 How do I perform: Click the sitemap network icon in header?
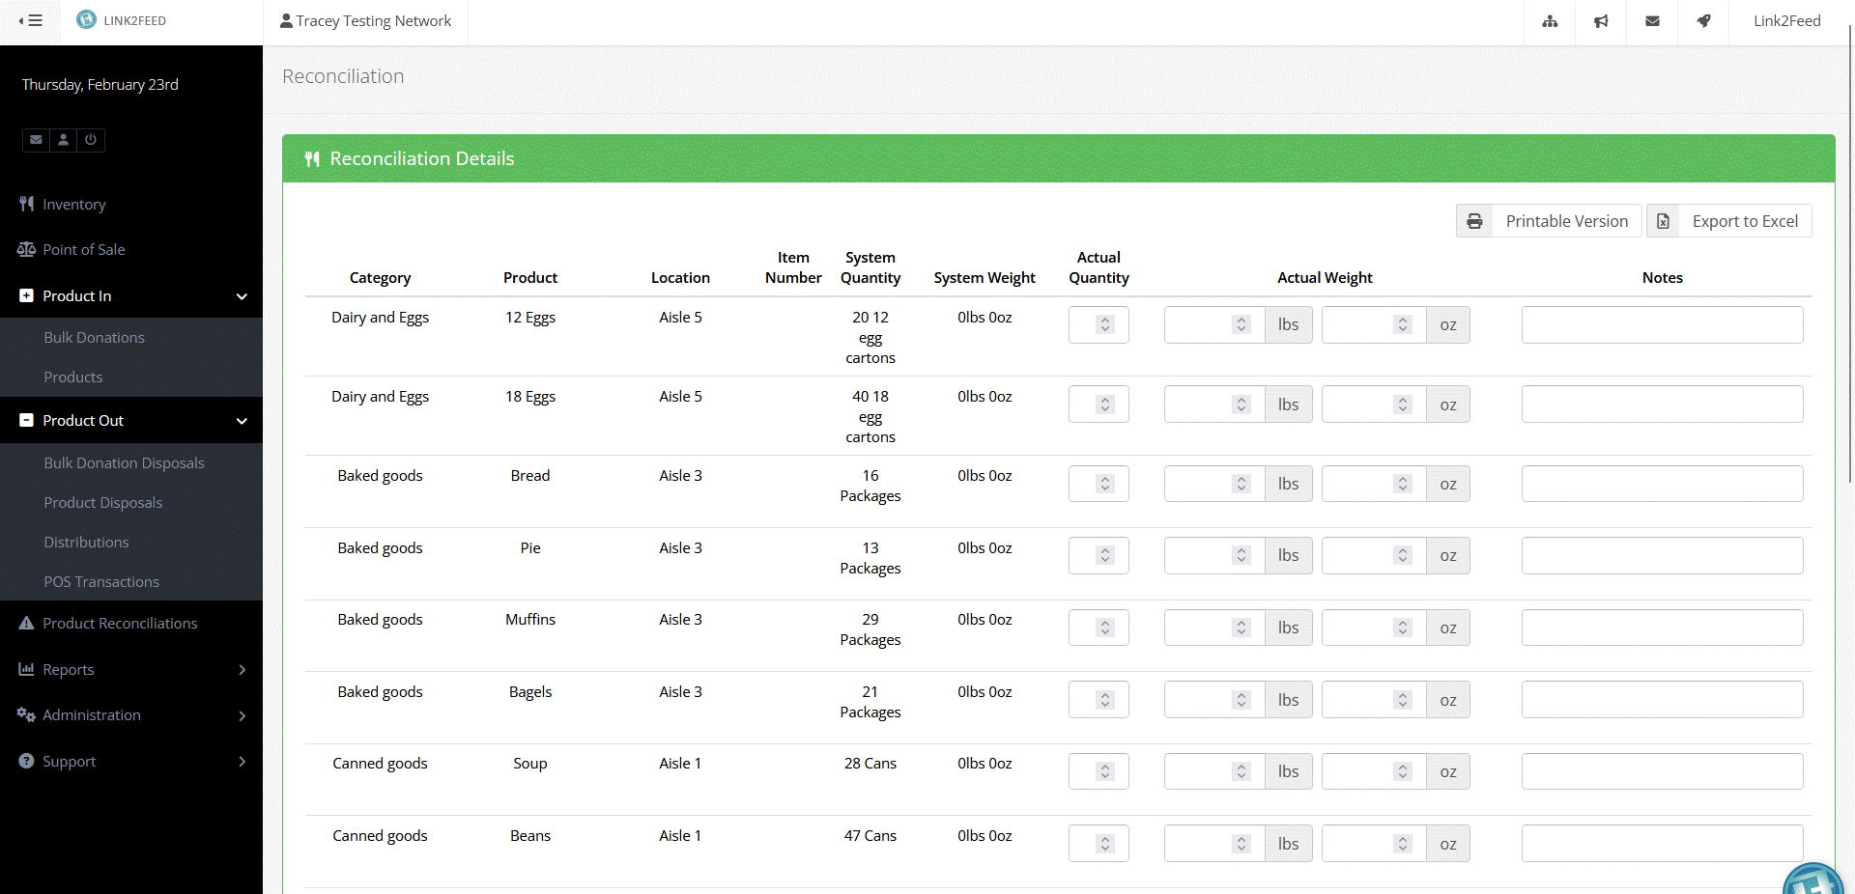click(1550, 21)
